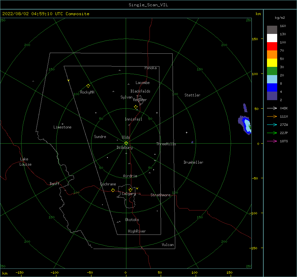Click the kg/m2 legend unit label
Screen dimensions: 297x277
(x=280, y=18)
